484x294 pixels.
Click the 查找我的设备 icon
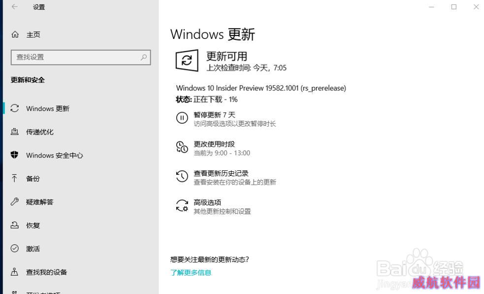[x=14, y=272]
